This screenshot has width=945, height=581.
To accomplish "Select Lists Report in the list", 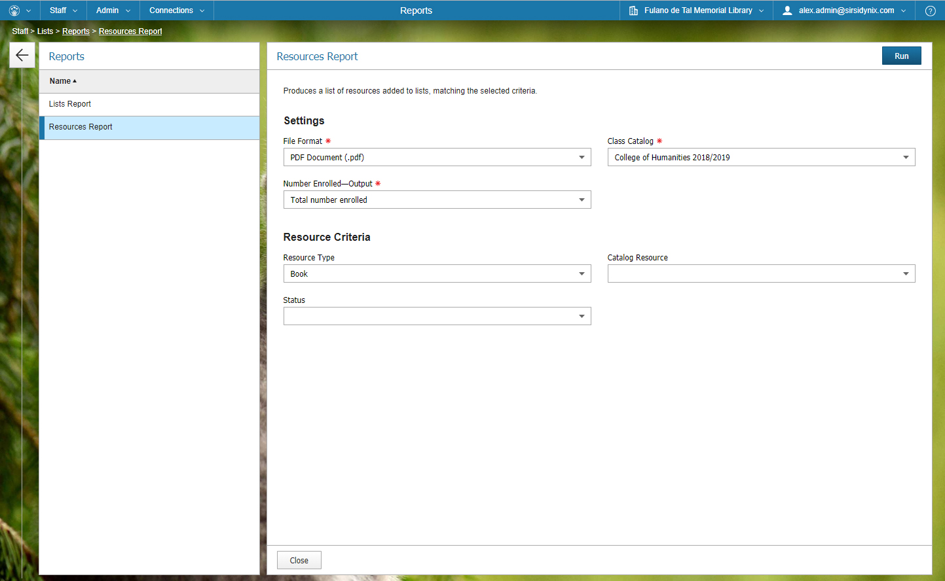I will tap(70, 104).
